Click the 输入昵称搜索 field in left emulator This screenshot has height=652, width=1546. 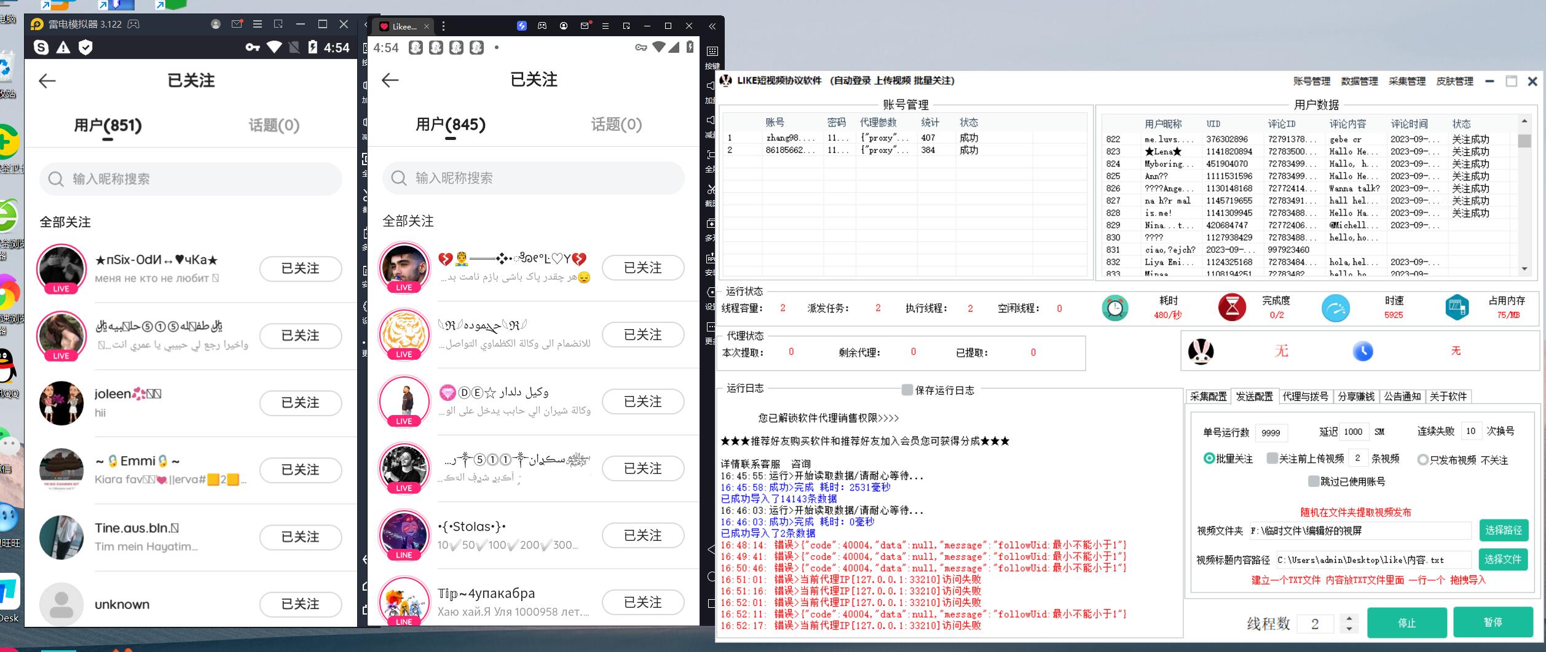pos(191,179)
